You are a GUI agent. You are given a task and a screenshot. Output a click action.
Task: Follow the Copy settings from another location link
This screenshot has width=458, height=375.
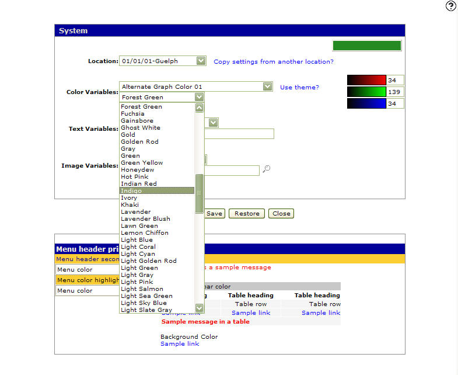274,62
